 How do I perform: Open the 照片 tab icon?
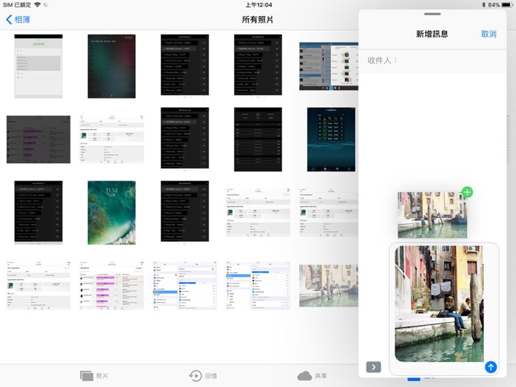click(86, 375)
